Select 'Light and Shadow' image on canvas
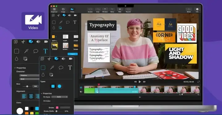Viewport: 222px width, 115px height. click(181, 54)
